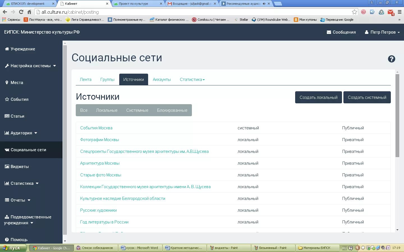Image resolution: width=404 pixels, height=252 pixels.
Task: Expand Подведомственные учреждения submenu
Action: point(28,220)
